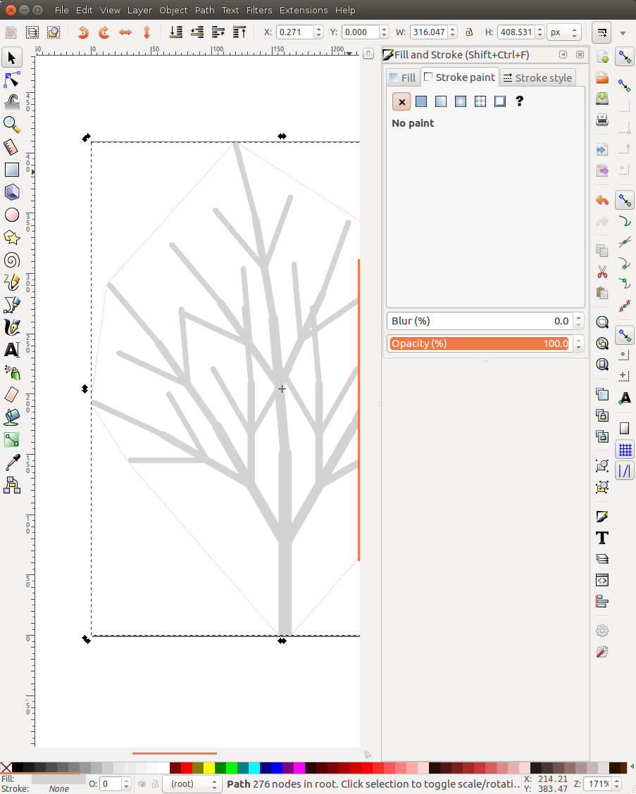Viewport: 636px width, 794px height.
Task: Switch to the Stroke style tab
Action: 537,77
